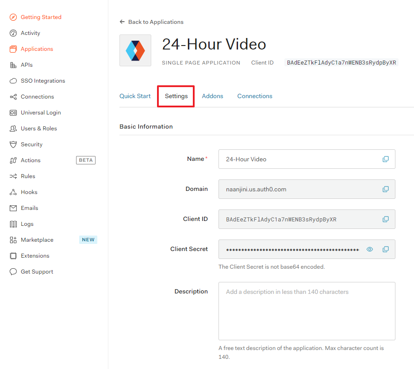Open Universal Login label in sidebar
Viewport: 414px width, 369px height.
click(41, 113)
